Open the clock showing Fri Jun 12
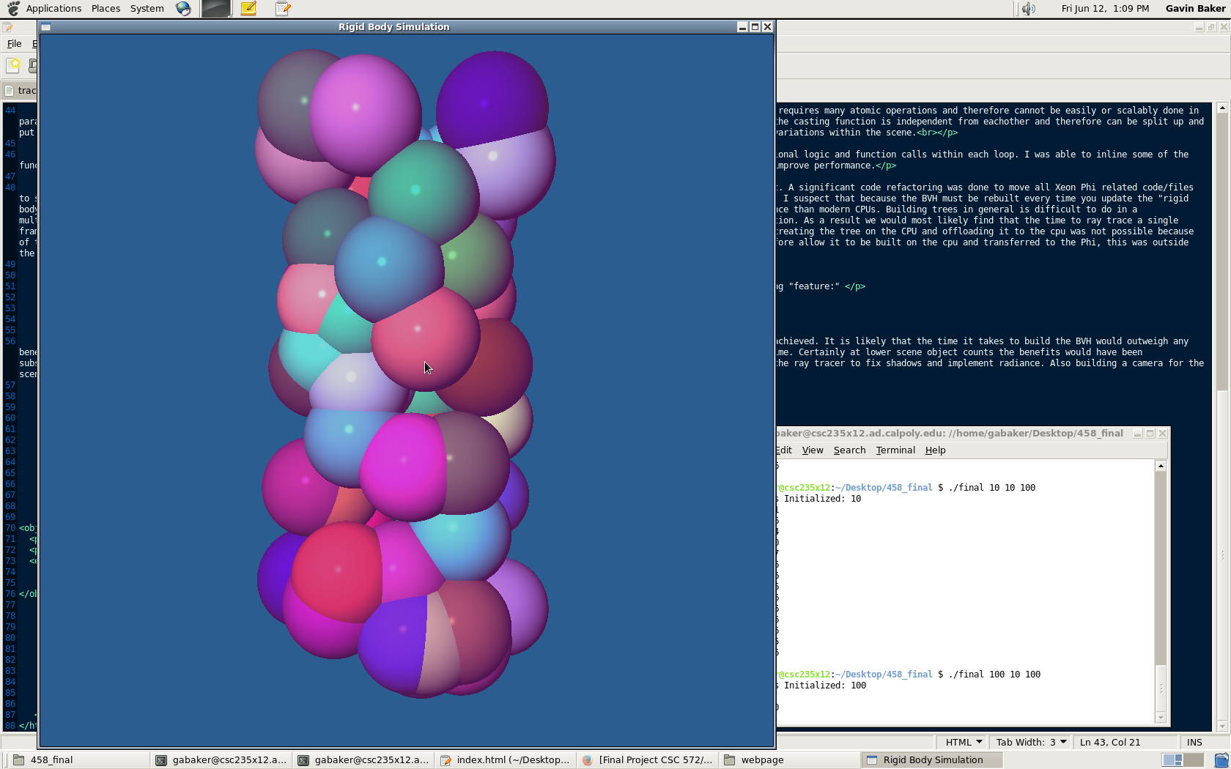1231x769 pixels. coord(1105,9)
